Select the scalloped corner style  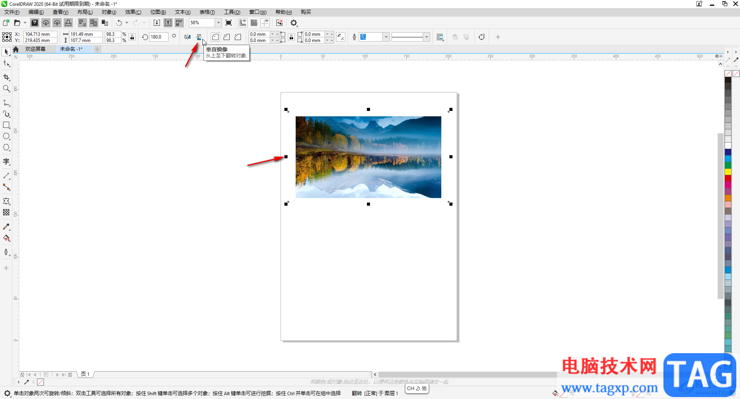tap(227, 37)
